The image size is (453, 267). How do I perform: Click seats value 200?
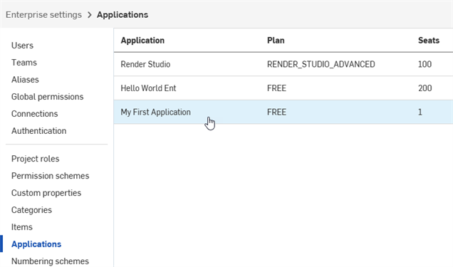(x=425, y=88)
